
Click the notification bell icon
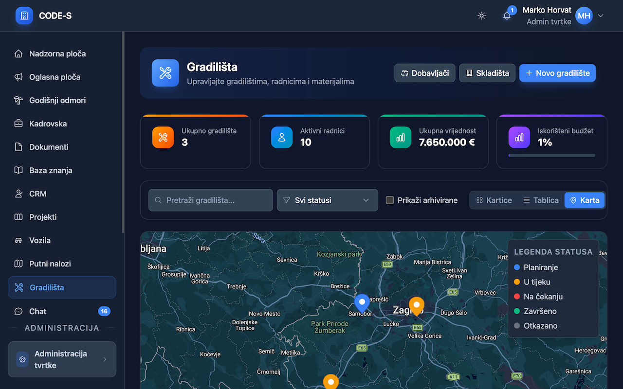click(507, 16)
